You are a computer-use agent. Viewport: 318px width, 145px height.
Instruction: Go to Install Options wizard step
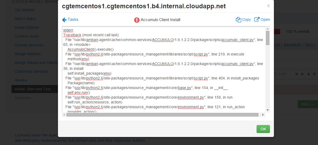(26, 28)
